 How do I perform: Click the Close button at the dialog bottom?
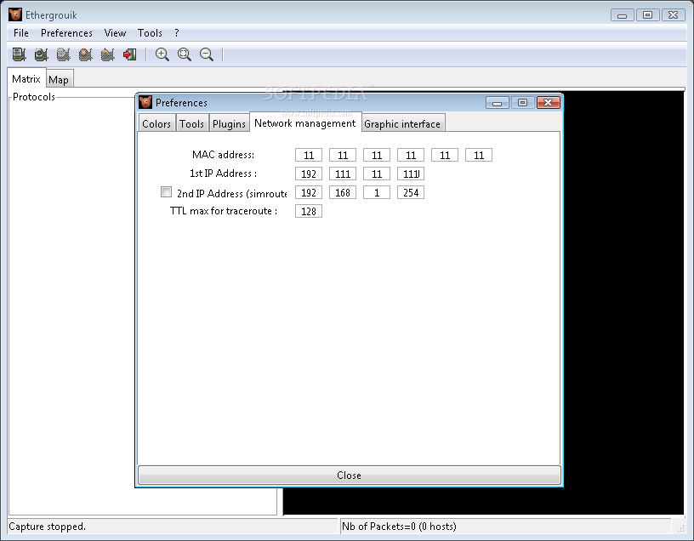[x=350, y=475]
